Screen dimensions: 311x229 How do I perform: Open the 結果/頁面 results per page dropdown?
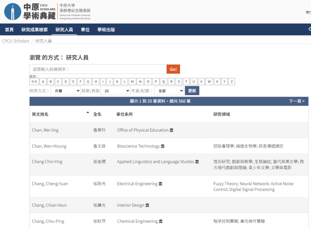pyautogui.click(x=115, y=91)
